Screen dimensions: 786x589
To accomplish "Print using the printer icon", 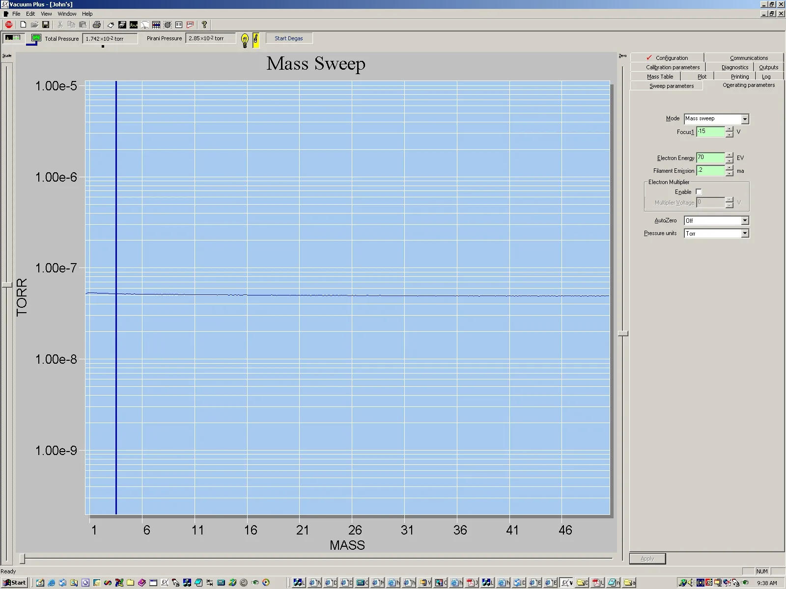I will click(x=97, y=25).
